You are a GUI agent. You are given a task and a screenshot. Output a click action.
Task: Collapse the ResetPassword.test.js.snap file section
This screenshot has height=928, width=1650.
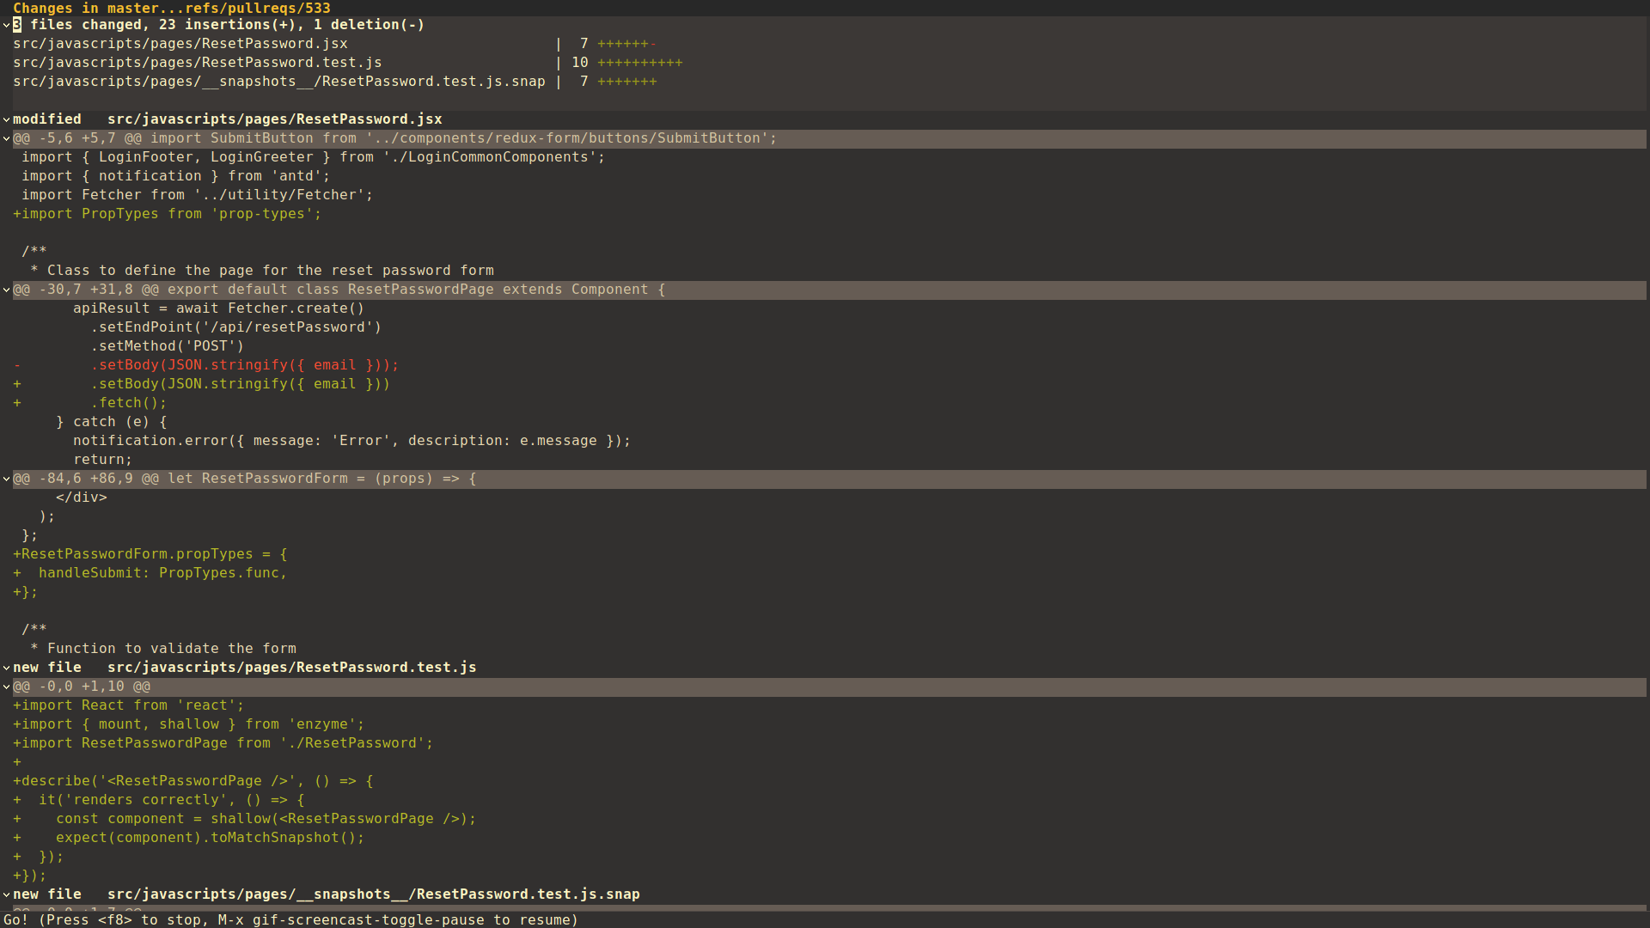[6, 894]
